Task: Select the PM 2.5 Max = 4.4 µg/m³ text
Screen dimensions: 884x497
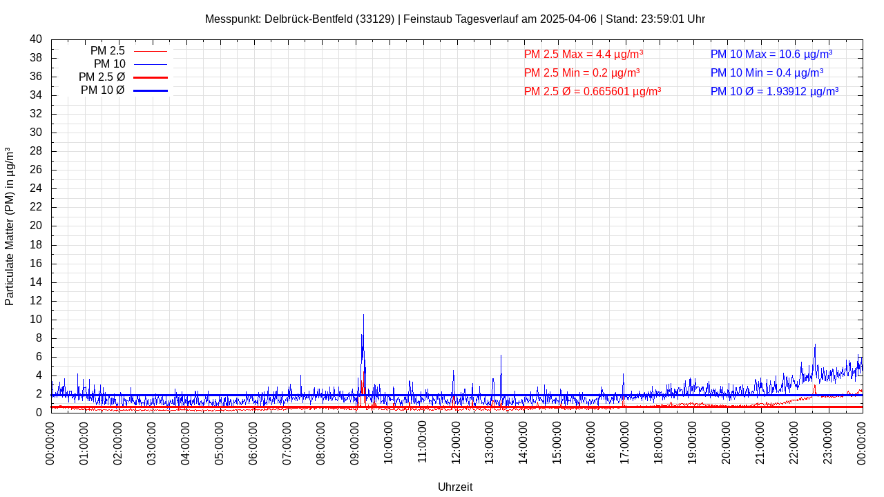Action: pyautogui.click(x=584, y=54)
